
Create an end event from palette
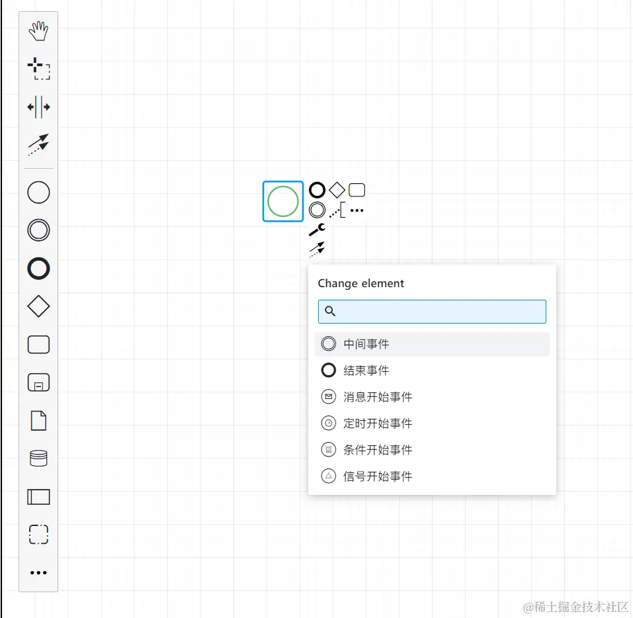38,269
